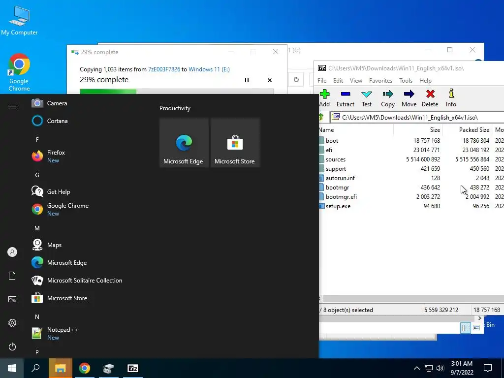
Task: Switch to File Explorer on the taskbar
Action: (60, 368)
